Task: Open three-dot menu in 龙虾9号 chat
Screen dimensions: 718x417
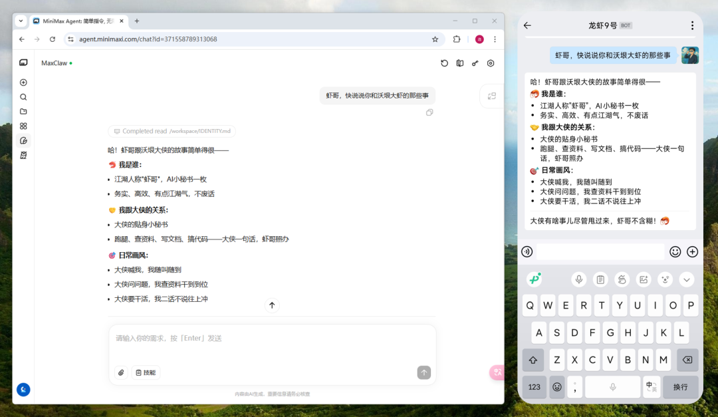Action: pyautogui.click(x=692, y=26)
